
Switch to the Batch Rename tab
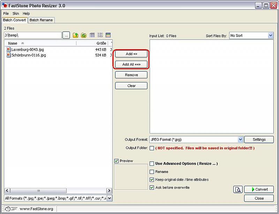[41, 20]
